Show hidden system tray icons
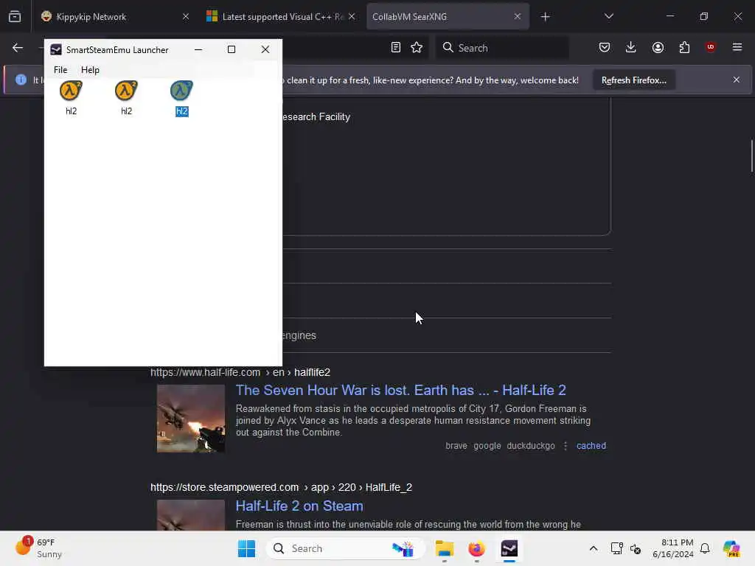The width and height of the screenshot is (755, 566). [x=594, y=548]
